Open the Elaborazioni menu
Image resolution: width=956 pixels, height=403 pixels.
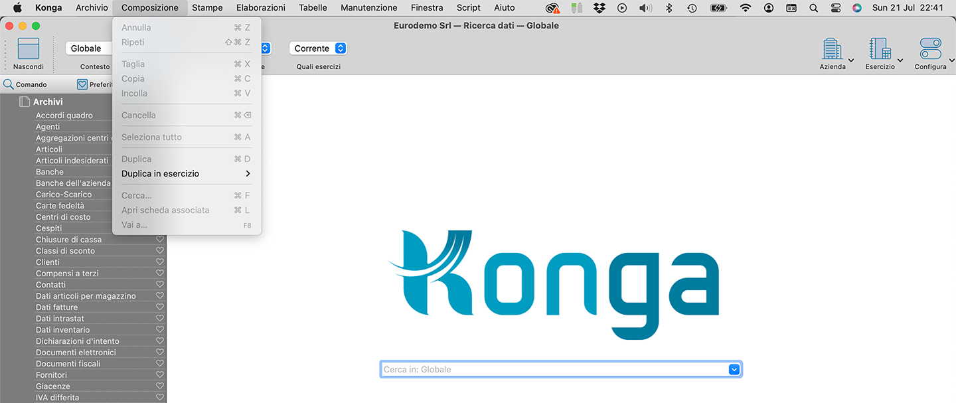260,8
